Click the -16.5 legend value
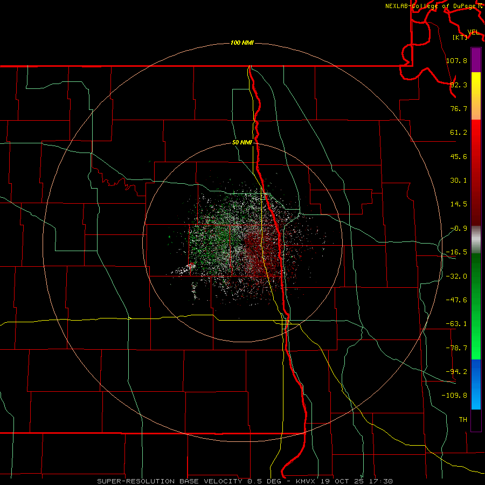The width and height of the screenshot is (485, 485). [x=456, y=252]
